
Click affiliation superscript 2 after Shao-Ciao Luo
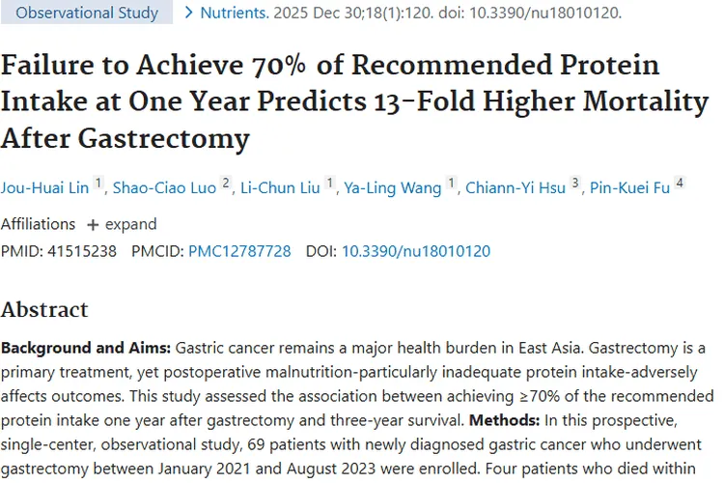[x=226, y=183]
